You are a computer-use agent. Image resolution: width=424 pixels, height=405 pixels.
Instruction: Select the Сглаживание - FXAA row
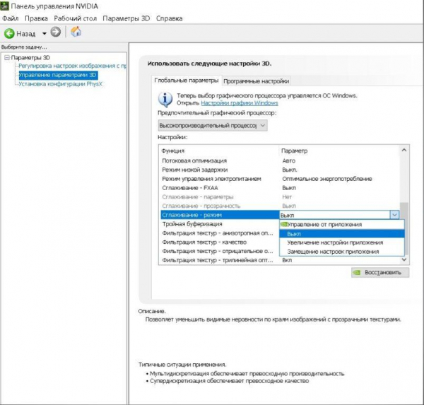click(x=280, y=188)
